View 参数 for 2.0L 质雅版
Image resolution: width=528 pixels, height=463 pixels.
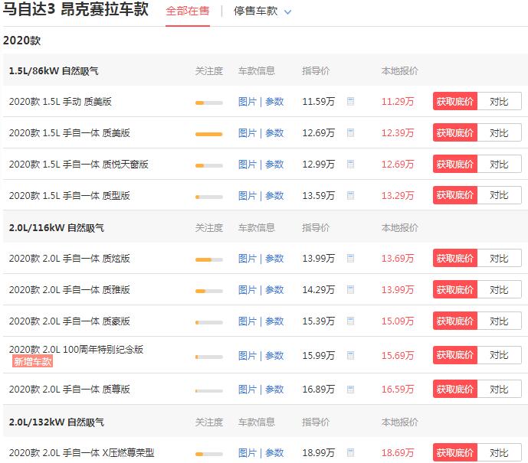pos(274,289)
